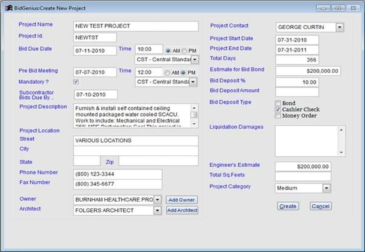Click the Add Architect button
Viewport: 365px width, 252px height.
(182, 210)
